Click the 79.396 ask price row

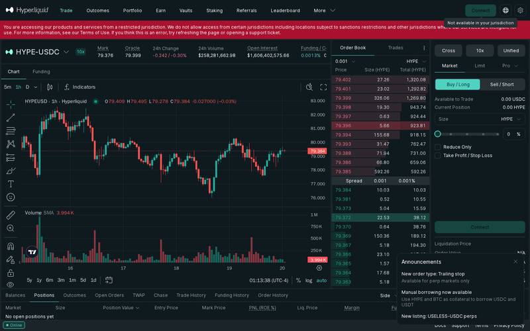click(380, 126)
